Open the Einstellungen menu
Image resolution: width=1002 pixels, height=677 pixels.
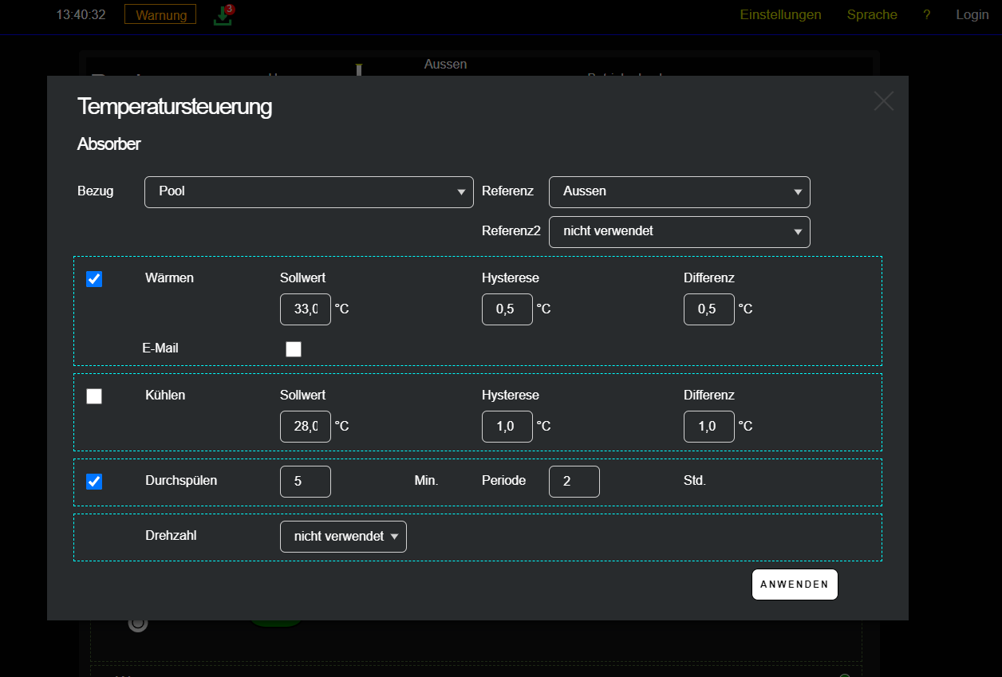pyautogui.click(x=780, y=15)
